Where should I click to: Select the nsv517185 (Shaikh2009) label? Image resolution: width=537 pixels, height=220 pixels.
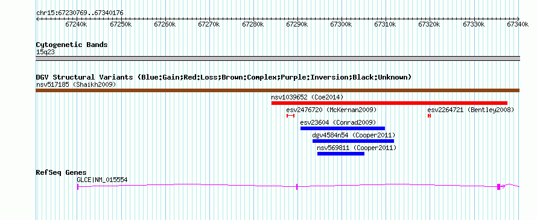point(76,84)
